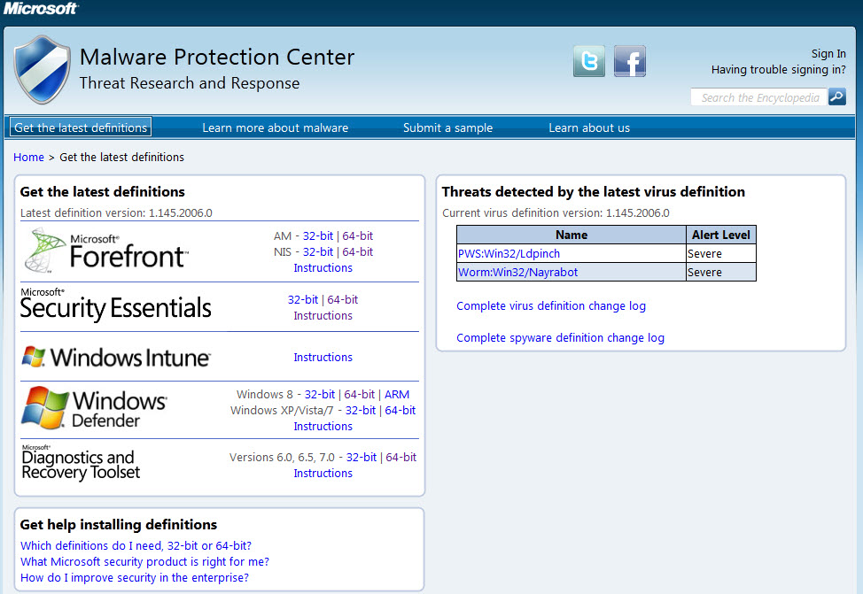Download Windows 8 Defender ARM definitions
Viewport: 863px width, 594px height.
(x=397, y=394)
